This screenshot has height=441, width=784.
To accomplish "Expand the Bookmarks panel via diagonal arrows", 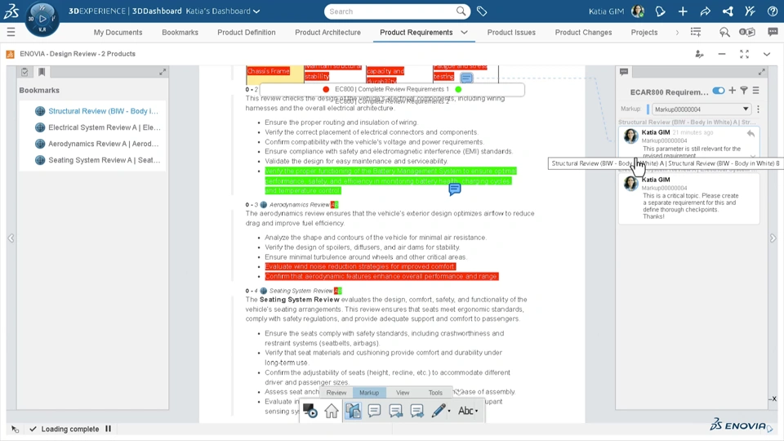I will (163, 72).
